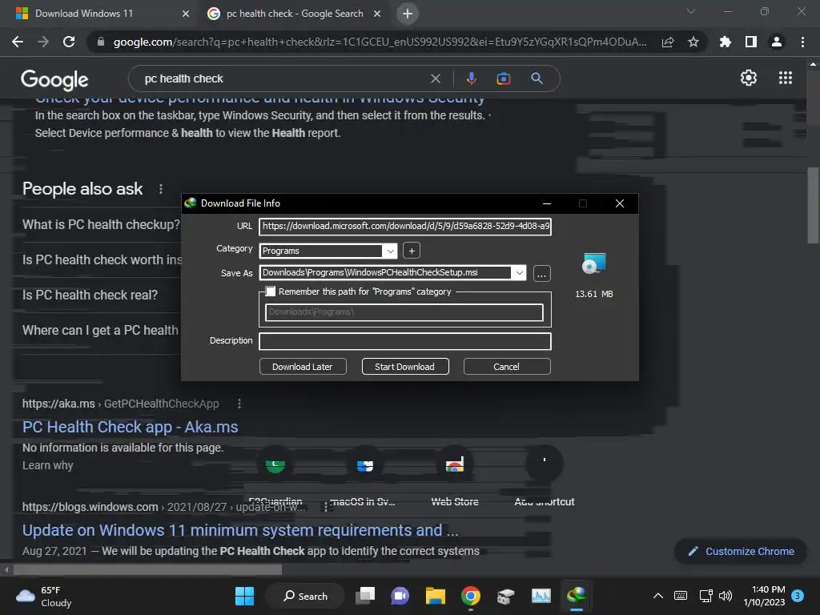Expand Is PC health check real question
Screen dimensions: 820x615
(x=90, y=295)
